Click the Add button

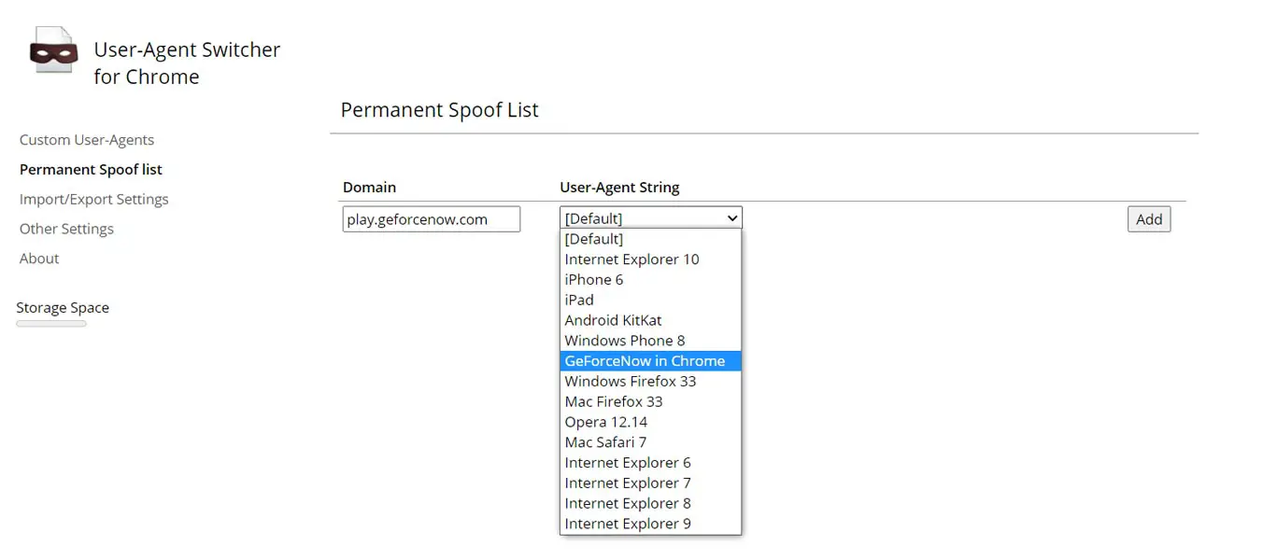click(x=1149, y=219)
